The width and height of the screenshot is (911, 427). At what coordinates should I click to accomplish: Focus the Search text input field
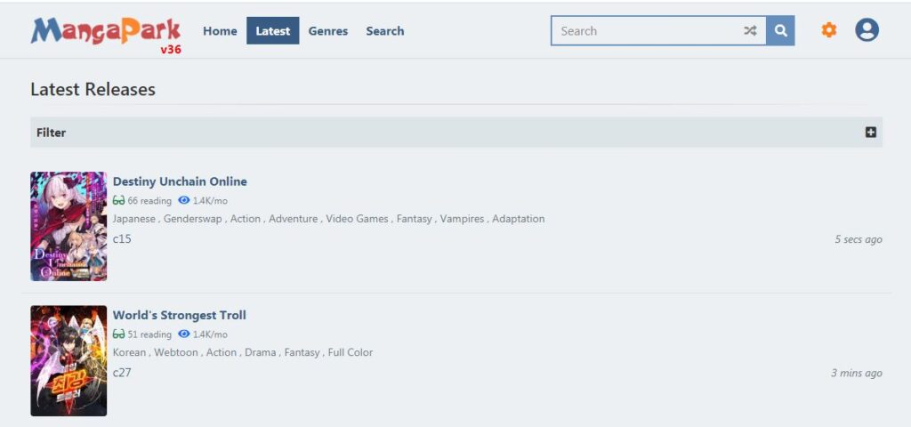(645, 31)
